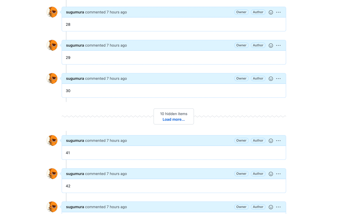Click sugumura's avatar on the bottom comment
Screen dimensions: 342x214
tap(52, 207)
